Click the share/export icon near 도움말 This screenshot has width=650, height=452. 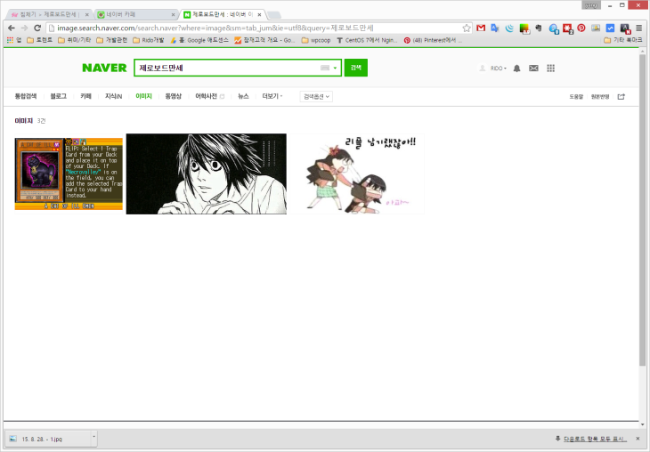coord(621,96)
